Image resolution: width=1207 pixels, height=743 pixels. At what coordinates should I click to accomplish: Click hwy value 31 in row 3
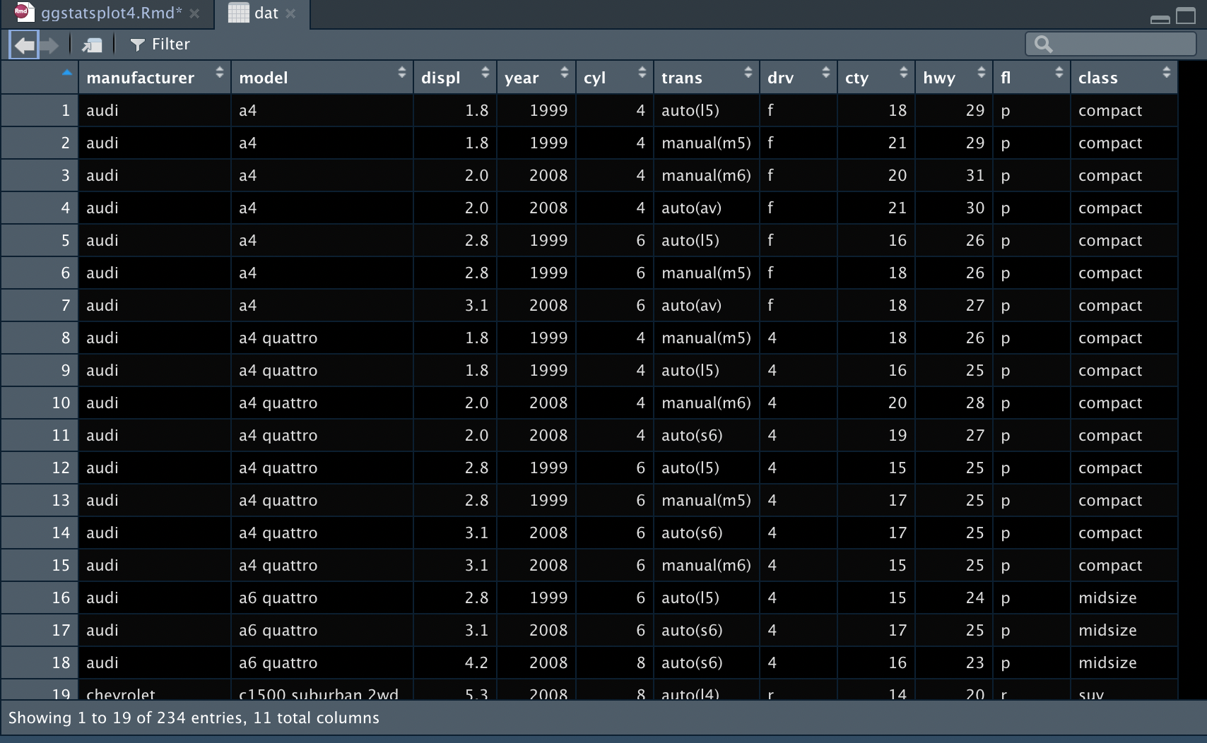[x=975, y=175]
